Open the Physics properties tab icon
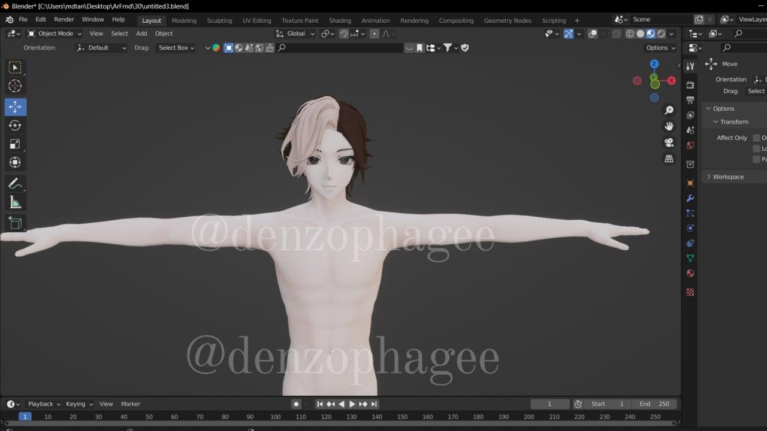The image size is (767, 431). [x=690, y=228]
